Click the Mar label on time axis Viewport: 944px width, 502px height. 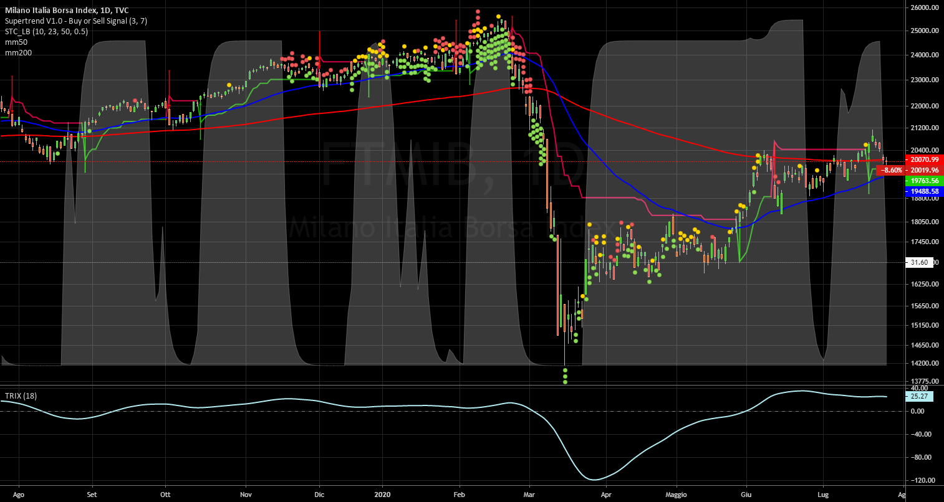[530, 493]
